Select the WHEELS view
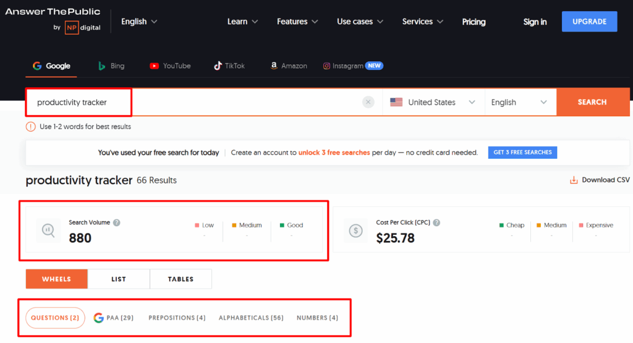Viewport: 633px width, 343px height. 56,279
